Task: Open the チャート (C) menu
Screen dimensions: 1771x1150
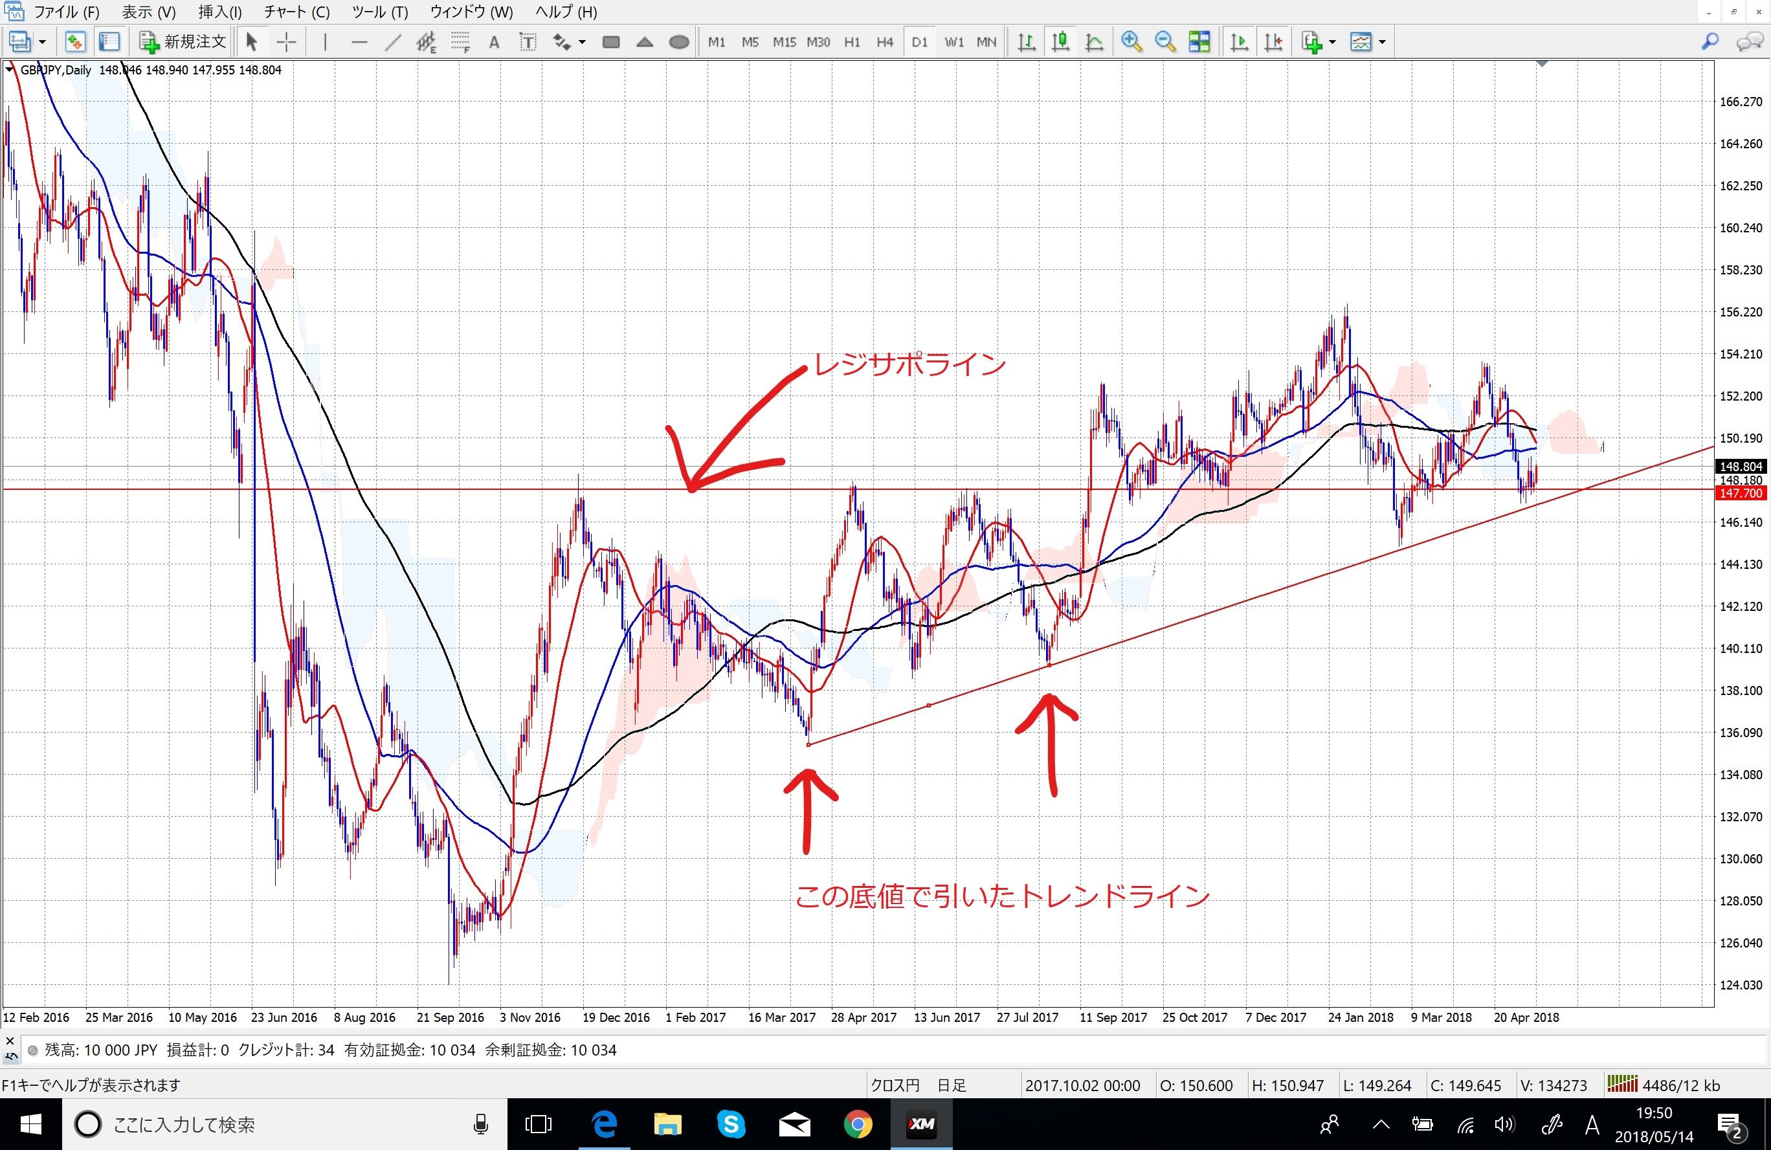Action: coord(296,12)
